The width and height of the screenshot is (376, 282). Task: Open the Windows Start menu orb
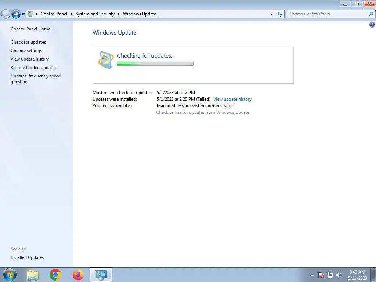[x=10, y=275]
